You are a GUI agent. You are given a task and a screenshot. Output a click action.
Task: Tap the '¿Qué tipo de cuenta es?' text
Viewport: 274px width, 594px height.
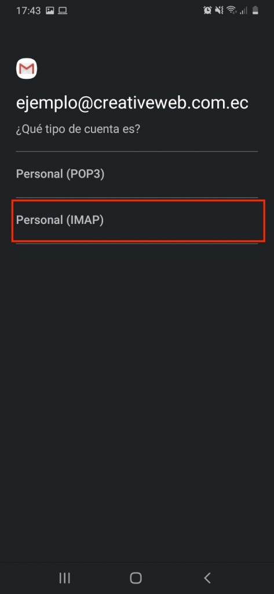point(78,129)
